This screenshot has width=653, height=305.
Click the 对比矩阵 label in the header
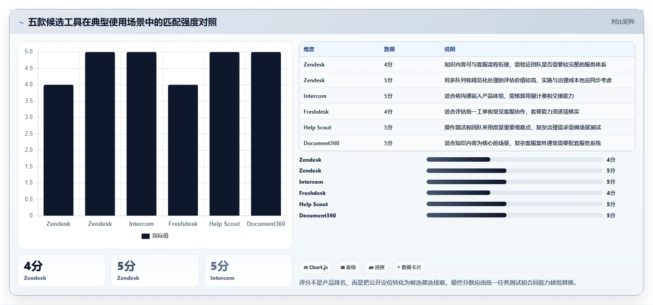coord(623,22)
